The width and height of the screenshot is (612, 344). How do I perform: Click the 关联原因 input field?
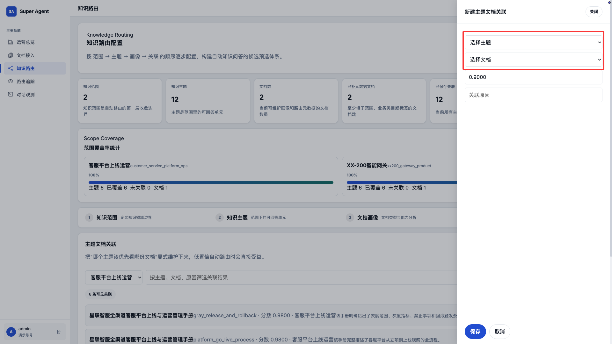pyautogui.click(x=533, y=95)
